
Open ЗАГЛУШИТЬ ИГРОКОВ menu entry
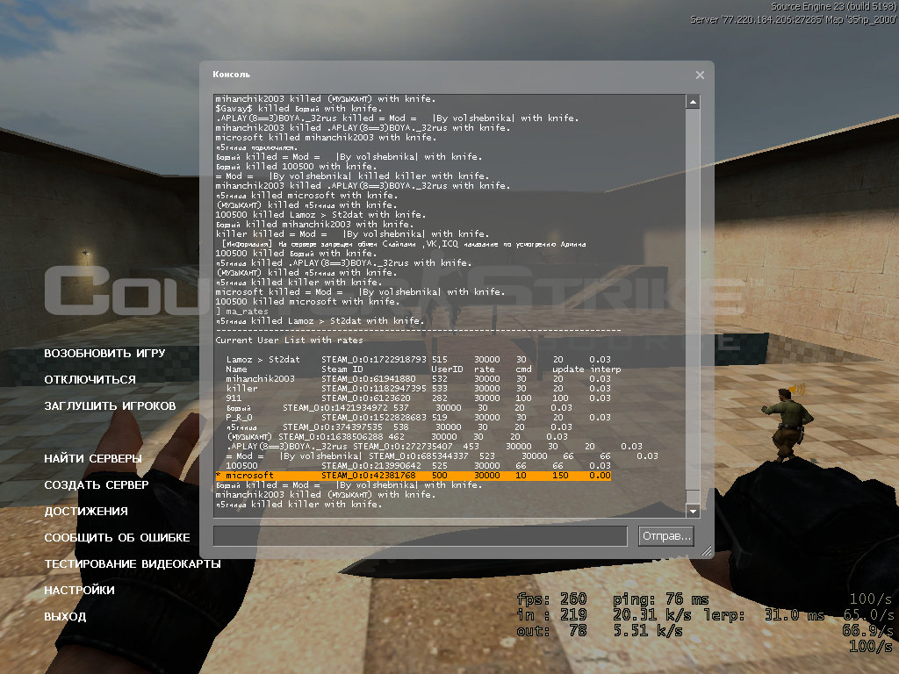click(x=110, y=406)
